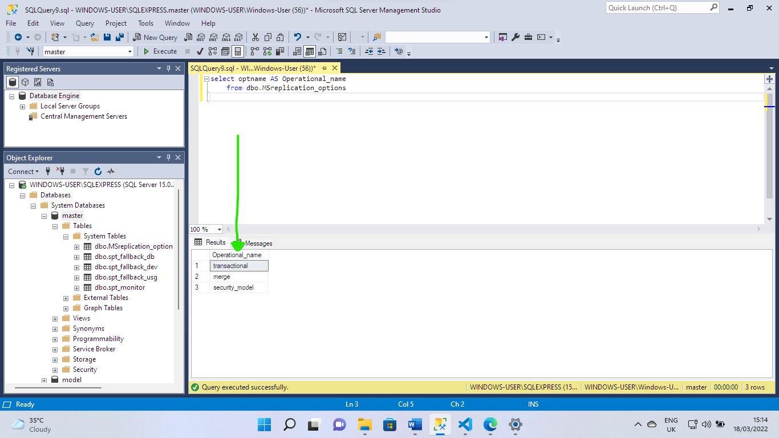Select Database Engine type icon in Registered Servers
This screenshot has width=779, height=438.
pyautogui.click(x=13, y=82)
